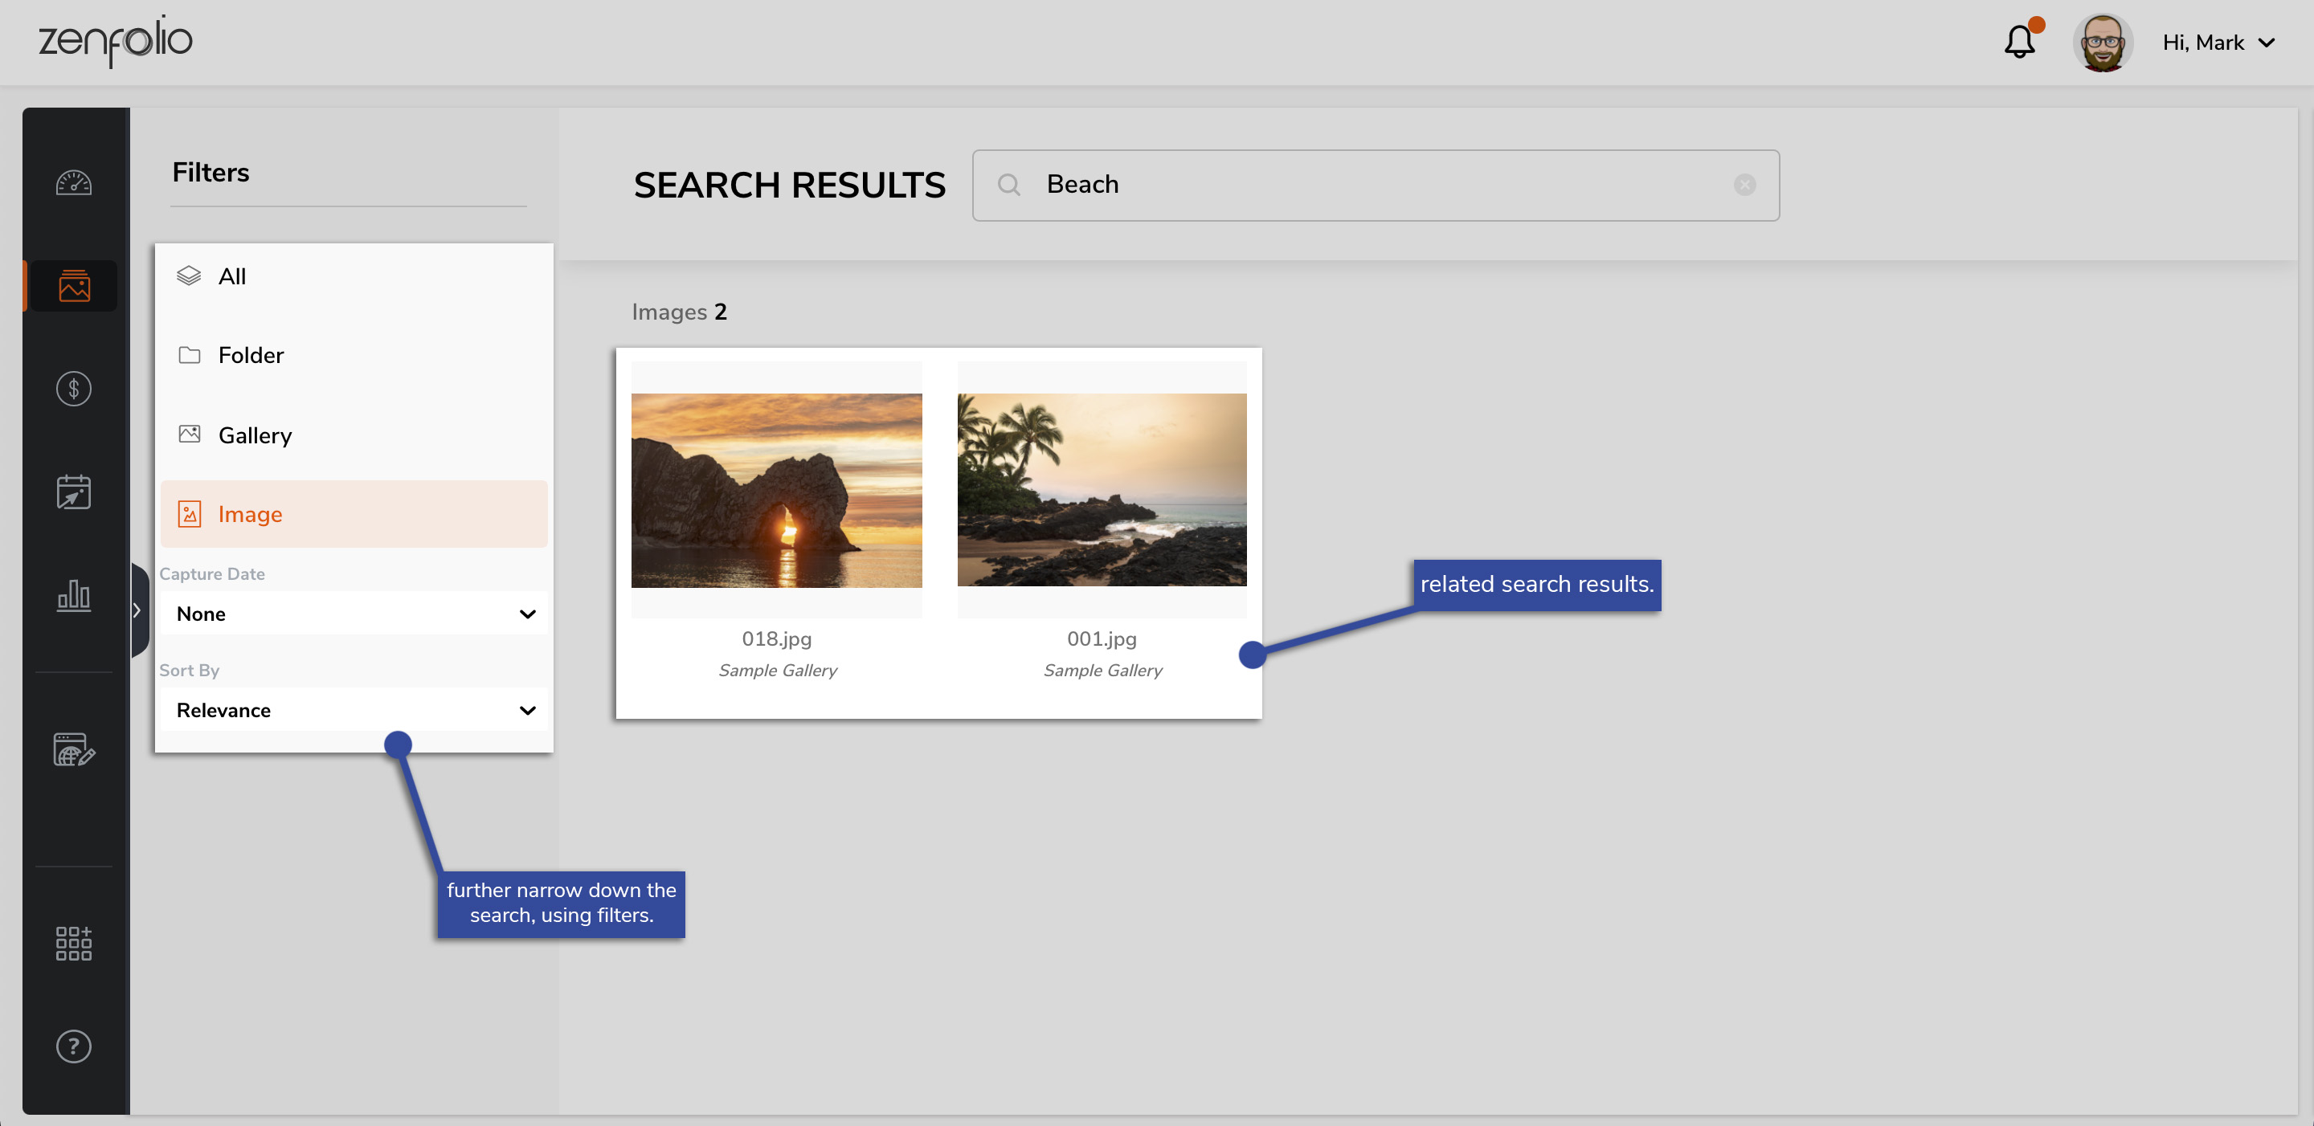Image resolution: width=2314 pixels, height=1126 pixels.
Task: Select the Photos sidebar icon
Action: click(x=74, y=286)
